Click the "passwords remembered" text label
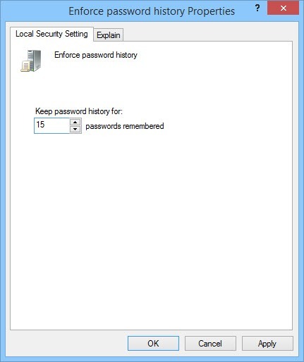The image size is (304, 362). point(125,126)
